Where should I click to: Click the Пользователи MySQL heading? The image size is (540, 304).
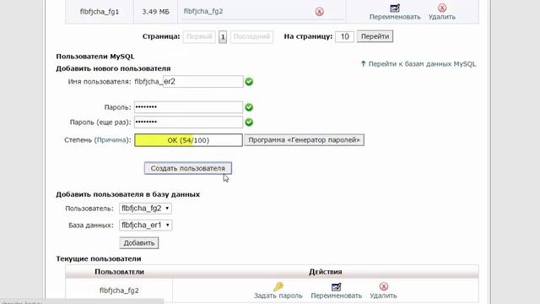[95, 57]
